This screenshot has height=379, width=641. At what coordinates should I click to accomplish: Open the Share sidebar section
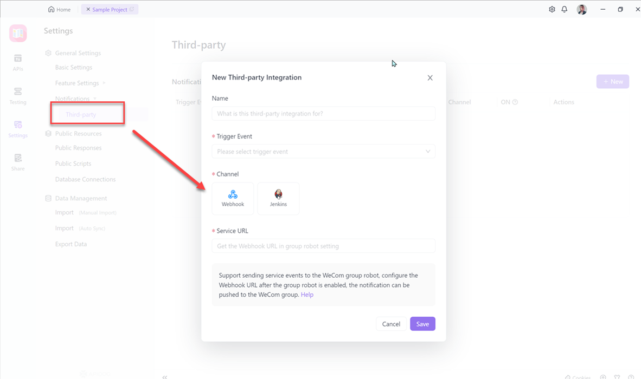point(18,162)
